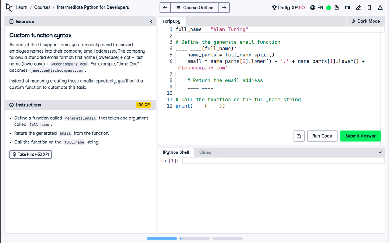The width and height of the screenshot is (389, 243).
Task: Click the '@techcompany.com' string in code
Action: click(202, 68)
